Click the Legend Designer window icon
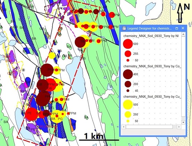The height and width of the screenshot is (146, 192). 124,28
